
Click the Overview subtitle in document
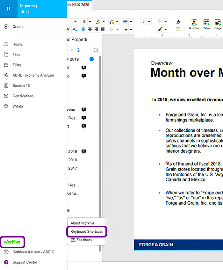(162, 63)
